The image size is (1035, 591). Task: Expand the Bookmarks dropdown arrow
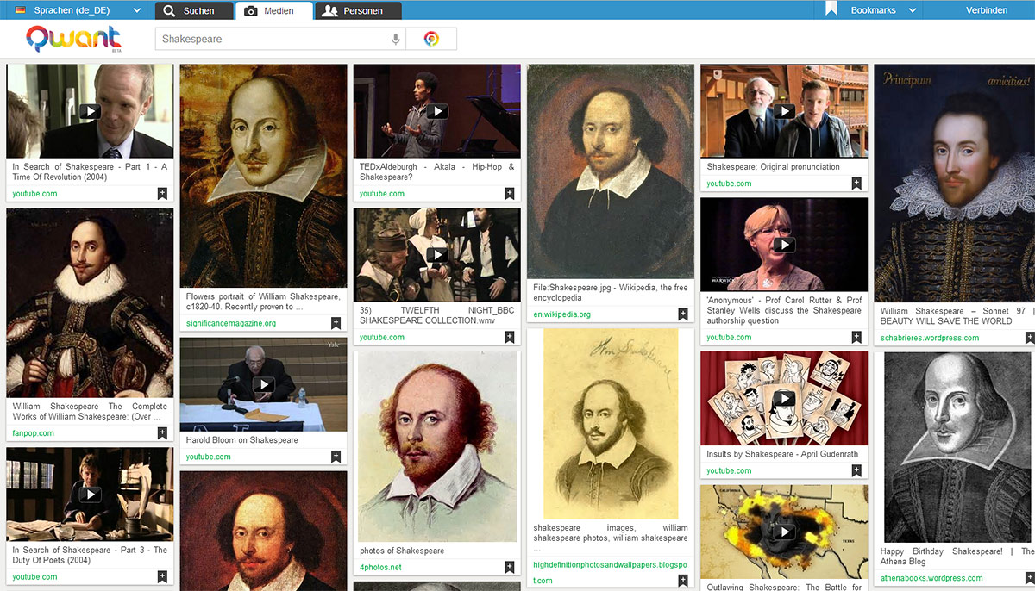913,10
